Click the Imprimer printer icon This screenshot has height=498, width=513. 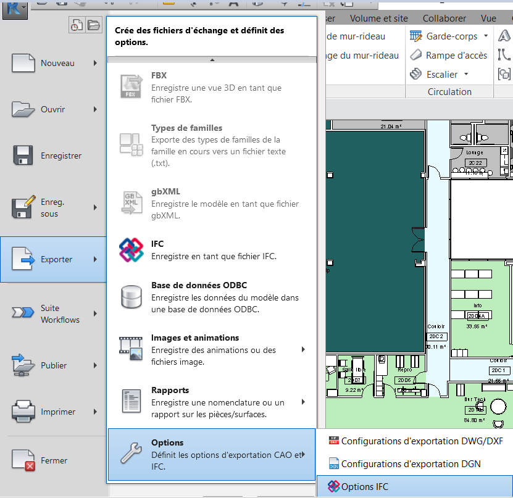click(x=23, y=412)
